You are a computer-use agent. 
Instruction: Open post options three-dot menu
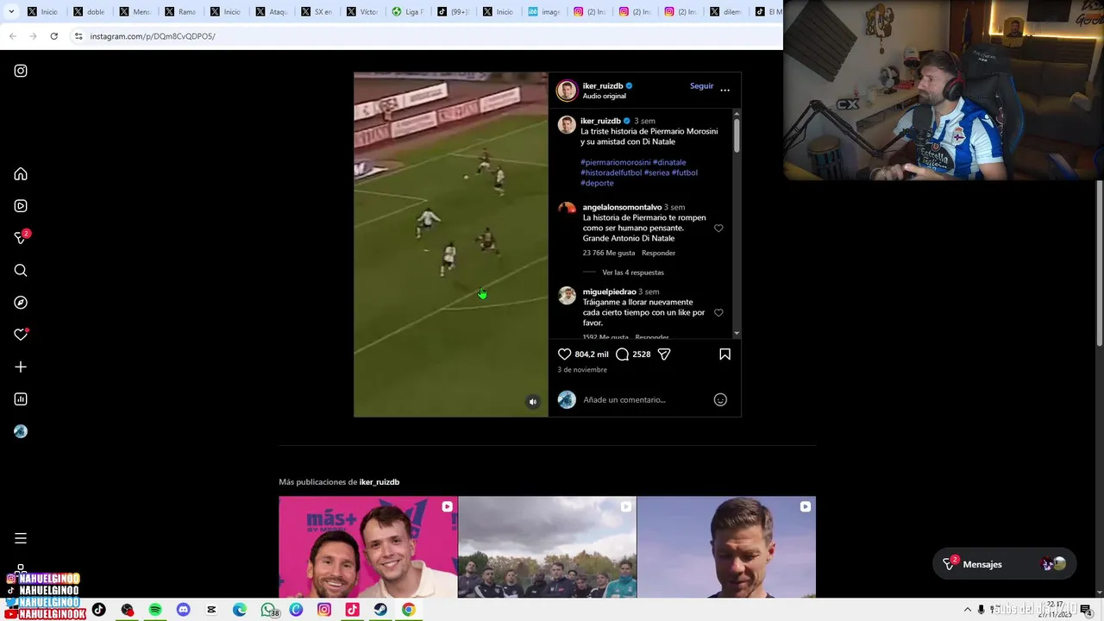pos(724,90)
